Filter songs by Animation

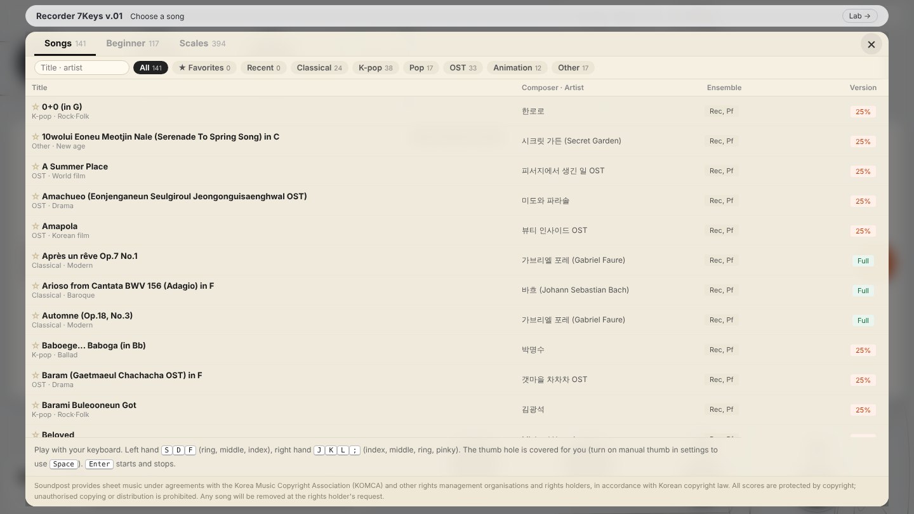pyautogui.click(x=517, y=68)
